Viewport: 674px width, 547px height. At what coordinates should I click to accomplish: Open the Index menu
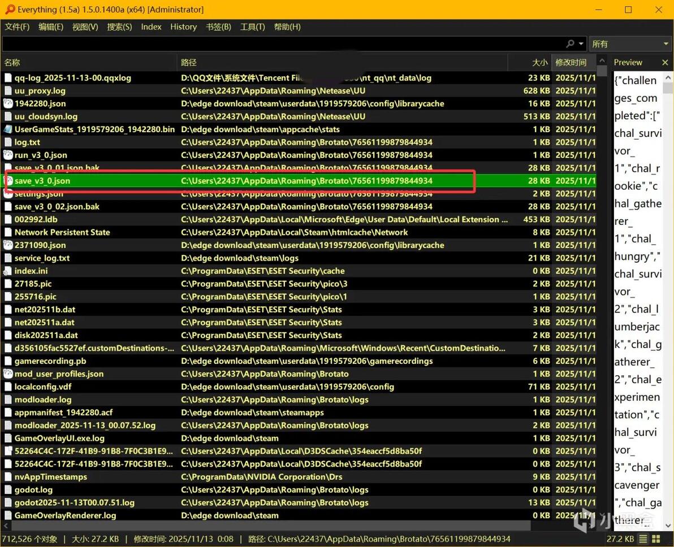tap(152, 27)
